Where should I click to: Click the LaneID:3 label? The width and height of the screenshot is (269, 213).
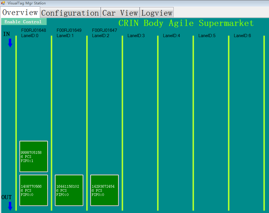[x=136, y=36]
